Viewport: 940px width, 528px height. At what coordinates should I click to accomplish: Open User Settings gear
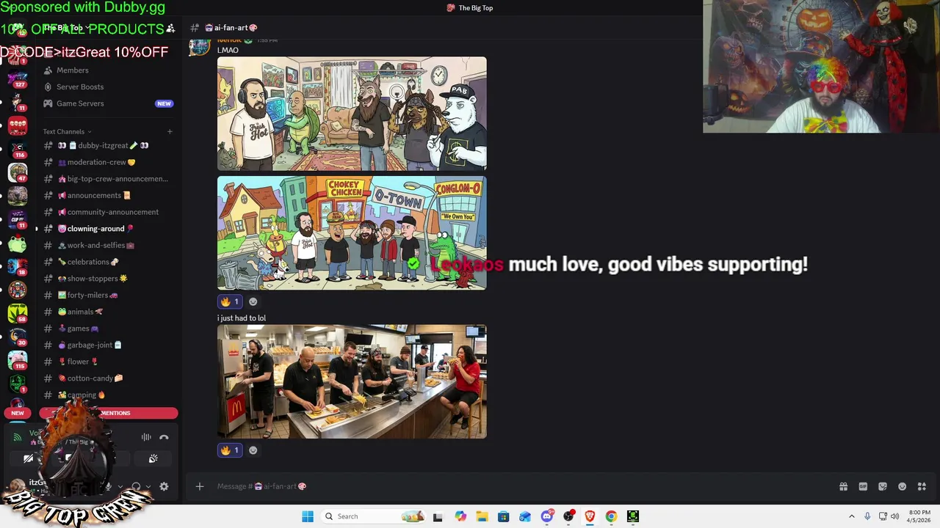click(x=164, y=486)
